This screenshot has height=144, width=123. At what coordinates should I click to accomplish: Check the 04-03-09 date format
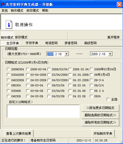click(28, 96)
